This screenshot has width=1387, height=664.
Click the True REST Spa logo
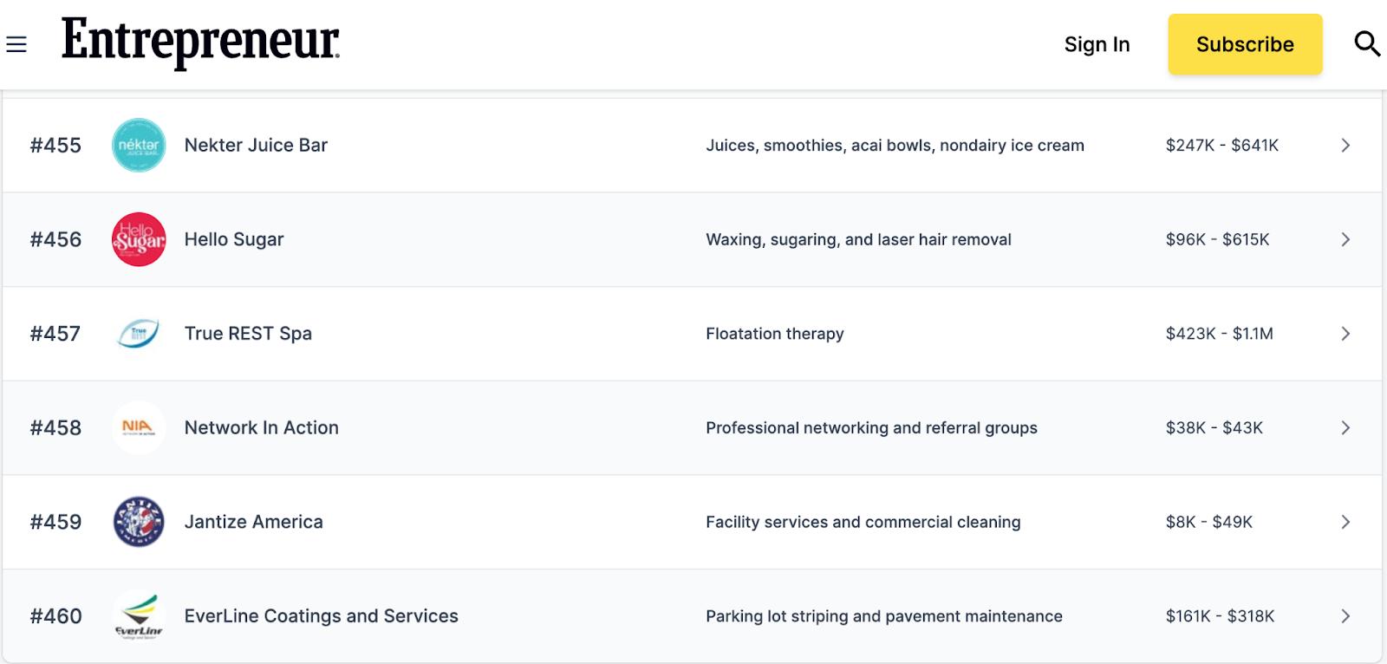click(x=139, y=334)
